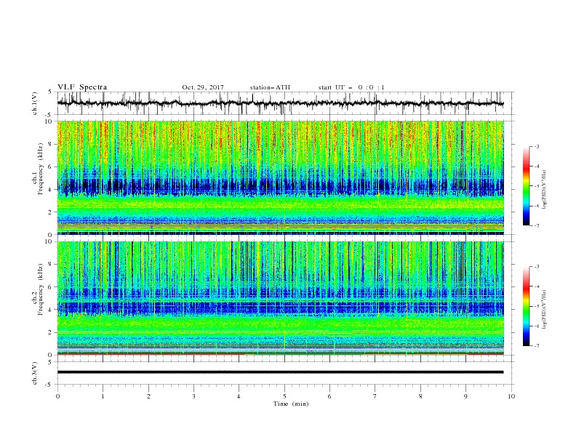Click the time axis tick label "10"
576x445 pixels.
[x=511, y=396]
